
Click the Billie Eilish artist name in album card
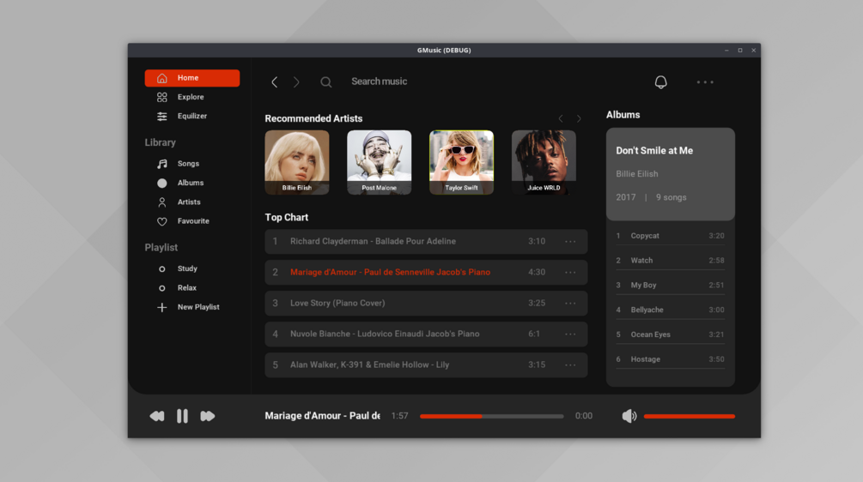637,173
